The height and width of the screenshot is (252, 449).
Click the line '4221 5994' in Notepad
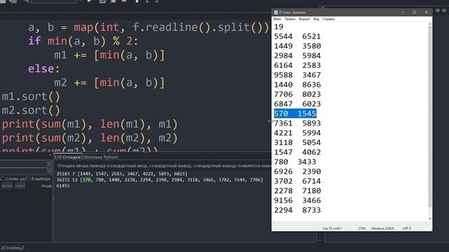coord(297,133)
